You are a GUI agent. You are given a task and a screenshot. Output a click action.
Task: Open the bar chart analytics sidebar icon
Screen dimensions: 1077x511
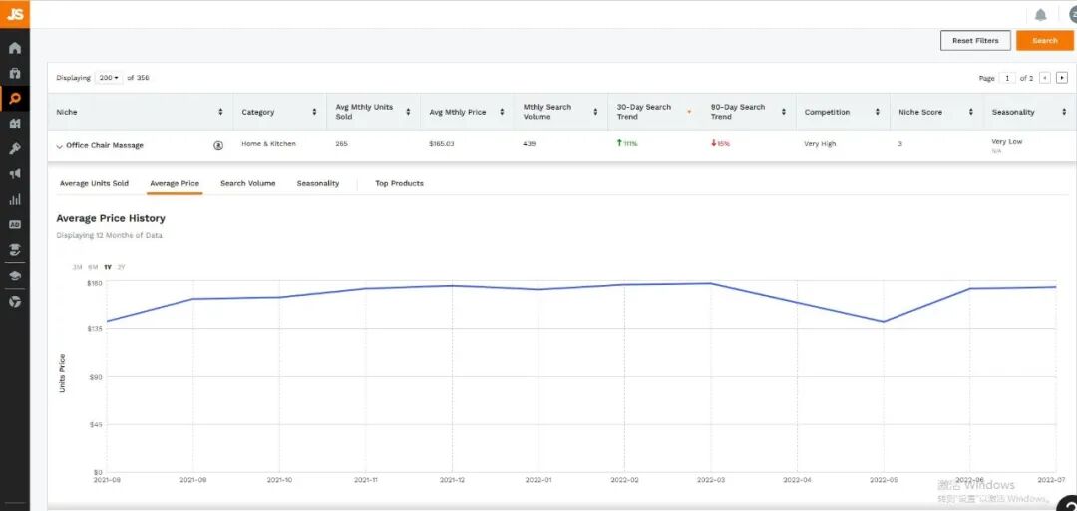pos(15,199)
